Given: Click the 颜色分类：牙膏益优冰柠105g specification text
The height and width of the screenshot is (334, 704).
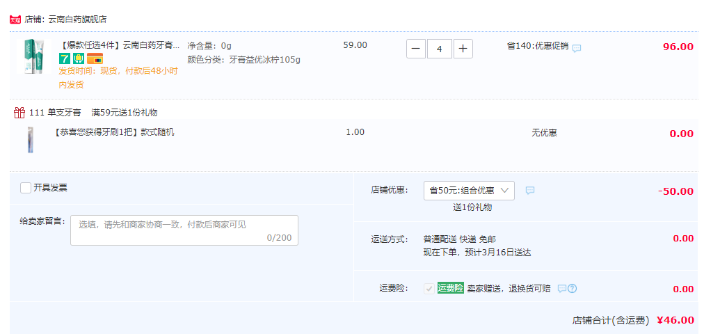Looking at the screenshot, I should pyautogui.click(x=243, y=59).
